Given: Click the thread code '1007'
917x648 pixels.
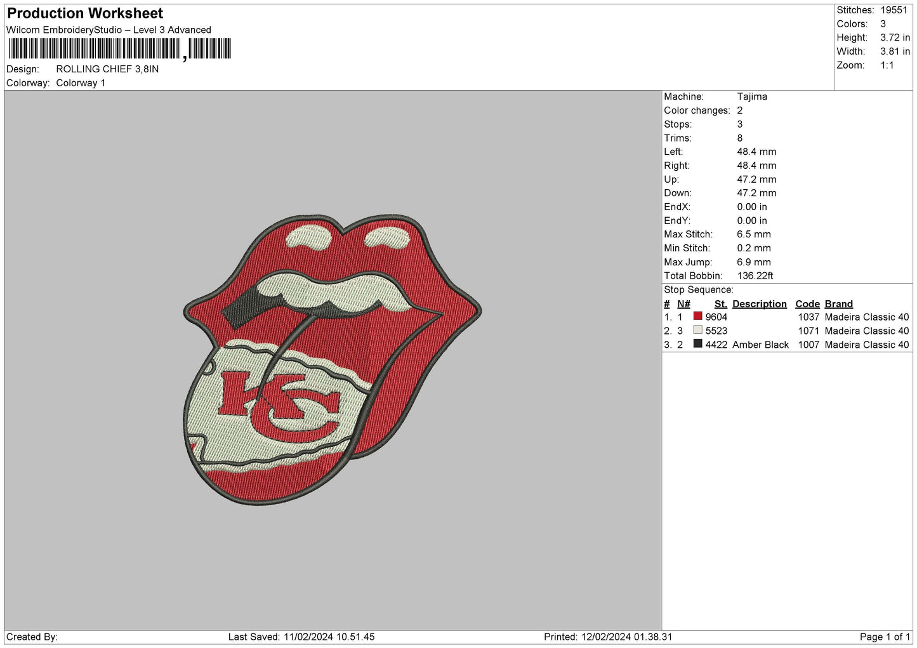Looking at the screenshot, I should [808, 345].
